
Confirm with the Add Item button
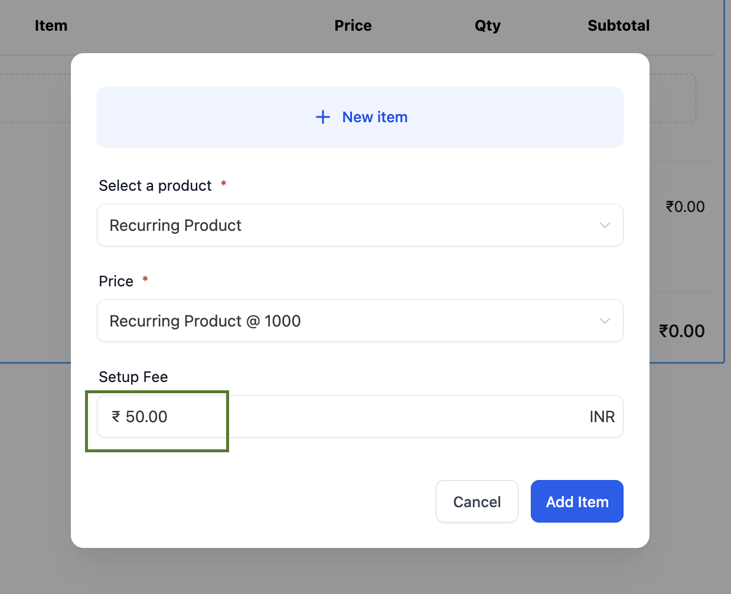tap(577, 501)
